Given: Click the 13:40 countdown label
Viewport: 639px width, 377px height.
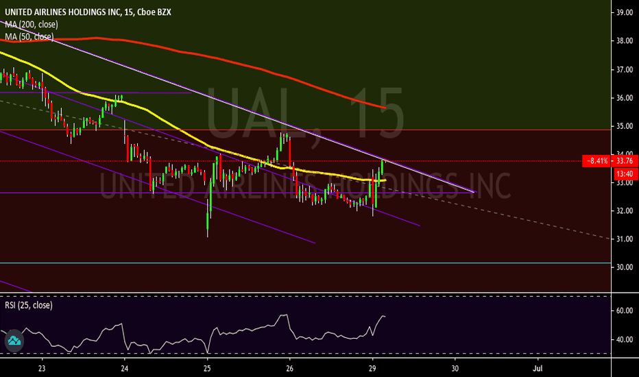Looking at the screenshot, I should point(625,174).
